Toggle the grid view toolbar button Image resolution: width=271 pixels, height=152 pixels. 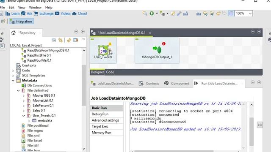(x=231, y=13)
